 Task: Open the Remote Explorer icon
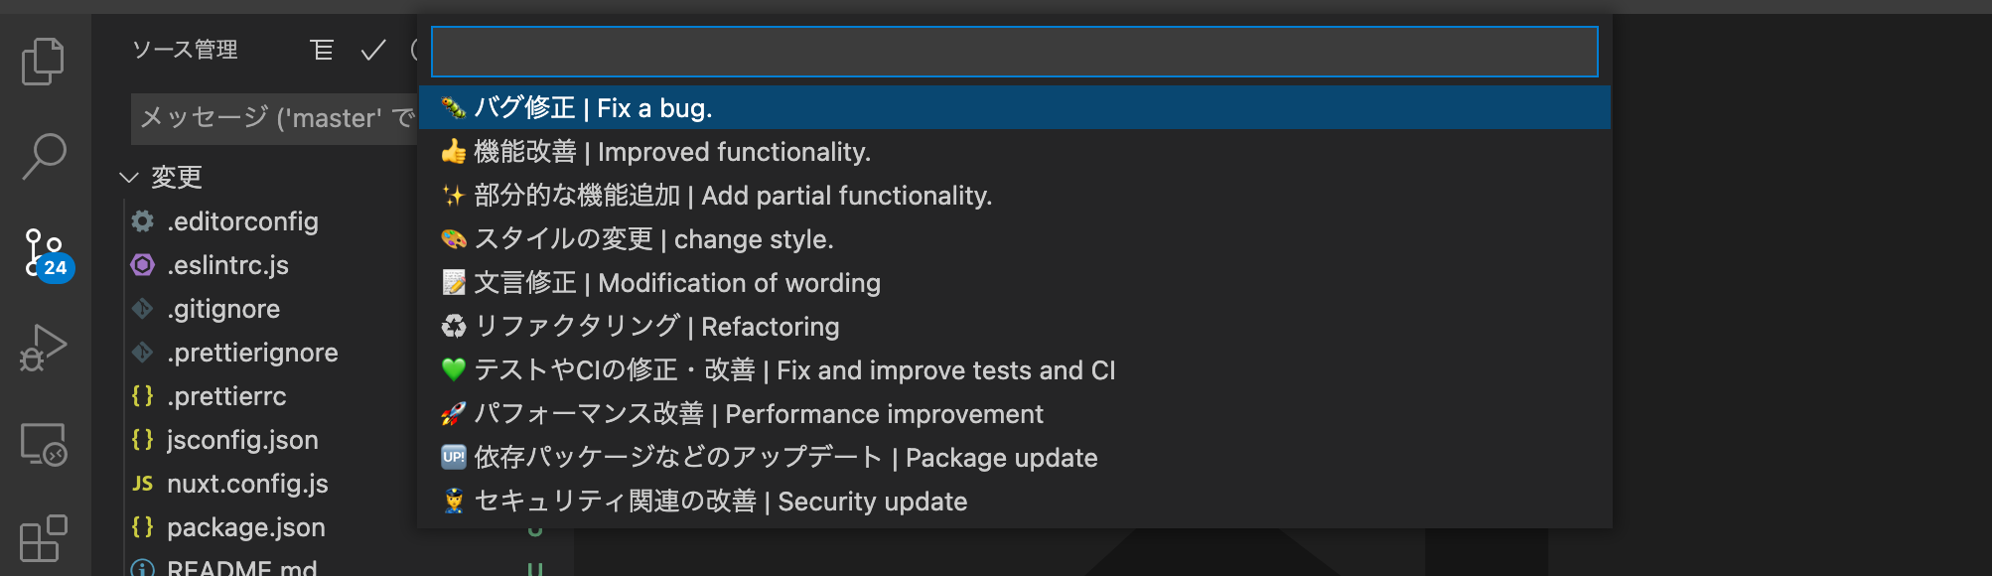(44, 444)
